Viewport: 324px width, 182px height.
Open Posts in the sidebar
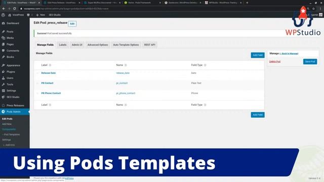tap(10, 31)
